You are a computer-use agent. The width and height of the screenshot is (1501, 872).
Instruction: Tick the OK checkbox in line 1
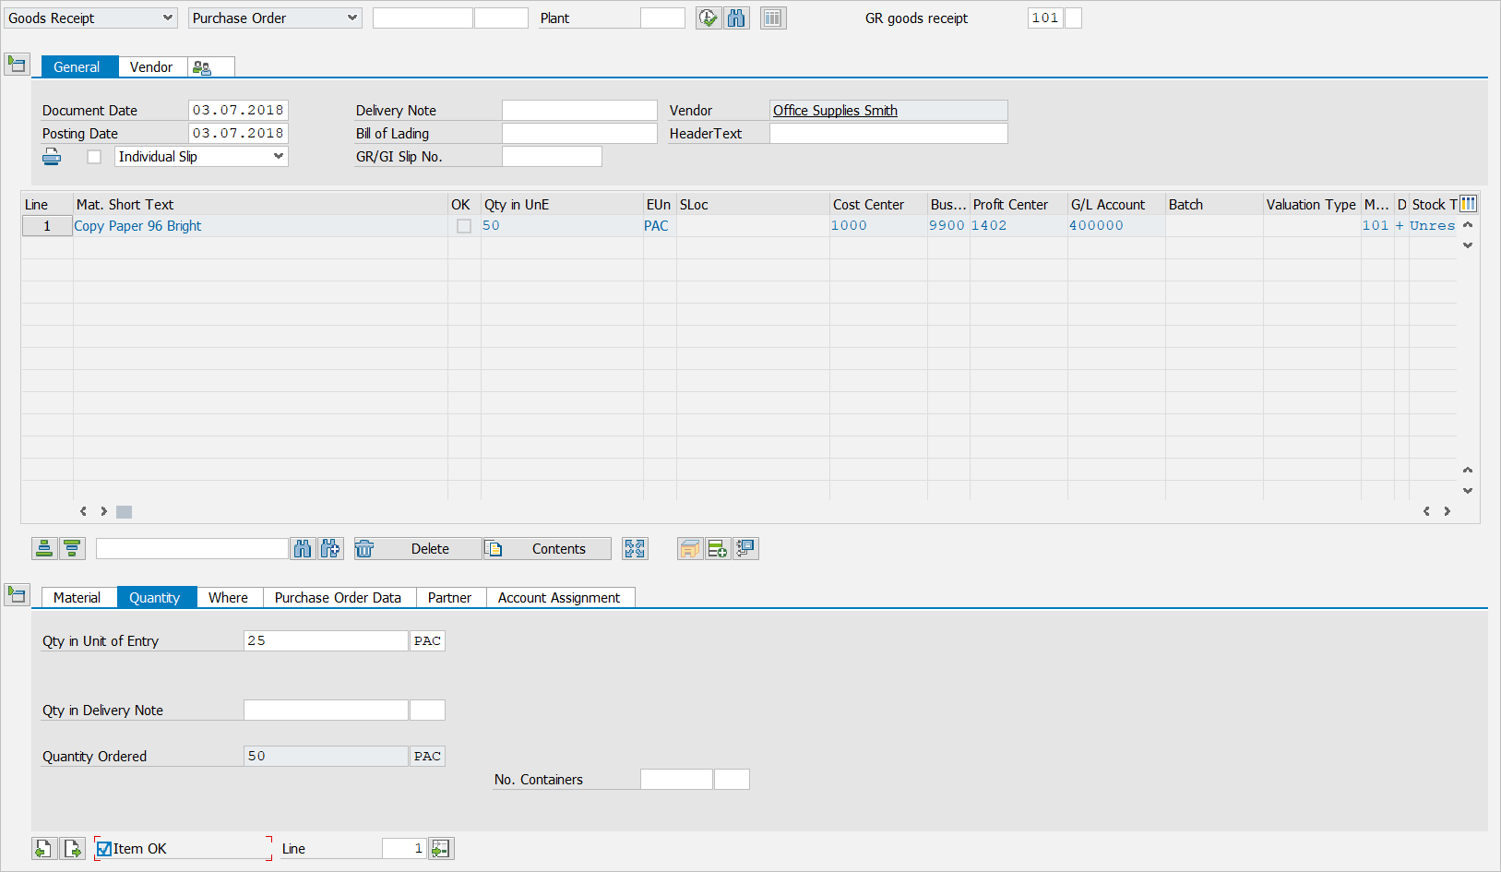coord(464,226)
